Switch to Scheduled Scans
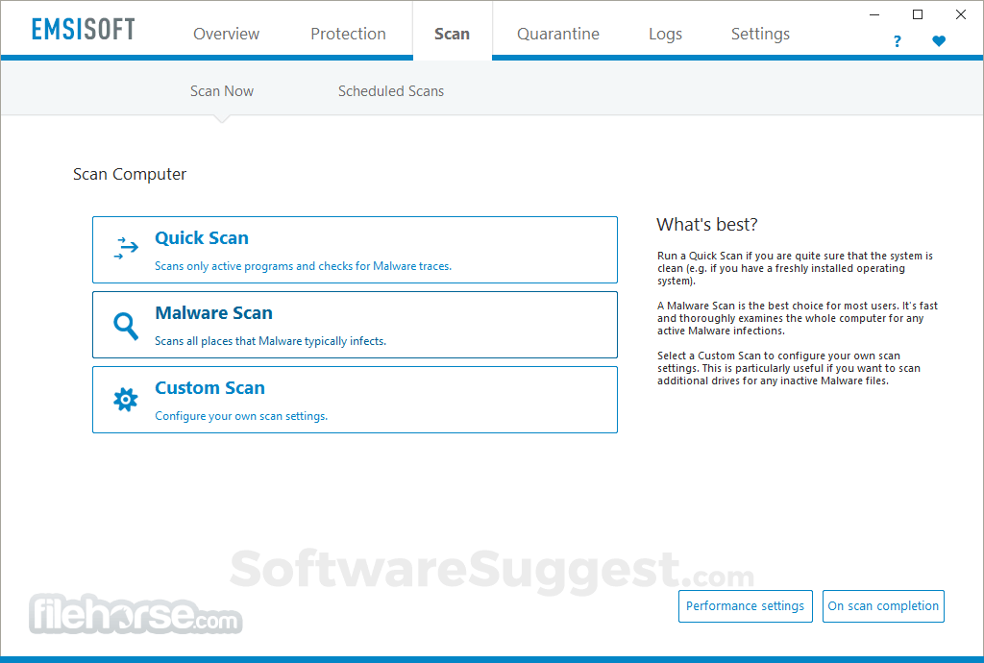 coord(391,90)
